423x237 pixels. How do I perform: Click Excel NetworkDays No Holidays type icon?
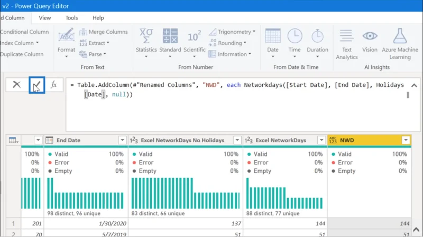134,140
